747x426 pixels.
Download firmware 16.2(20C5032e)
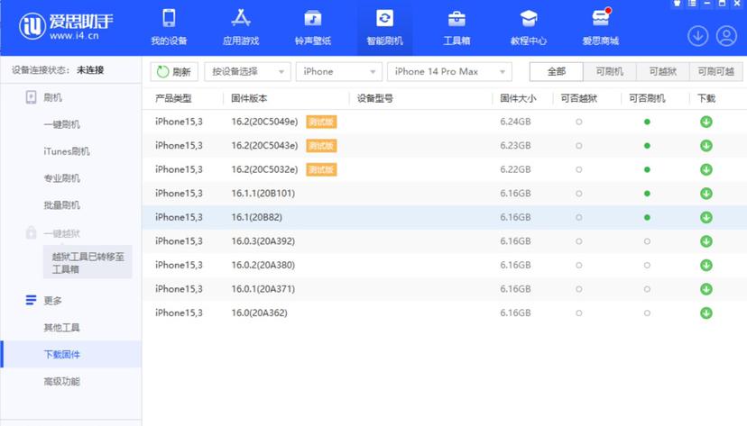(706, 169)
